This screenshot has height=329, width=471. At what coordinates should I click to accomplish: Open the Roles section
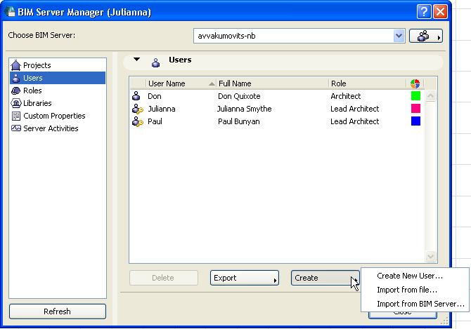pyautogui.click(x=58, y=90)
